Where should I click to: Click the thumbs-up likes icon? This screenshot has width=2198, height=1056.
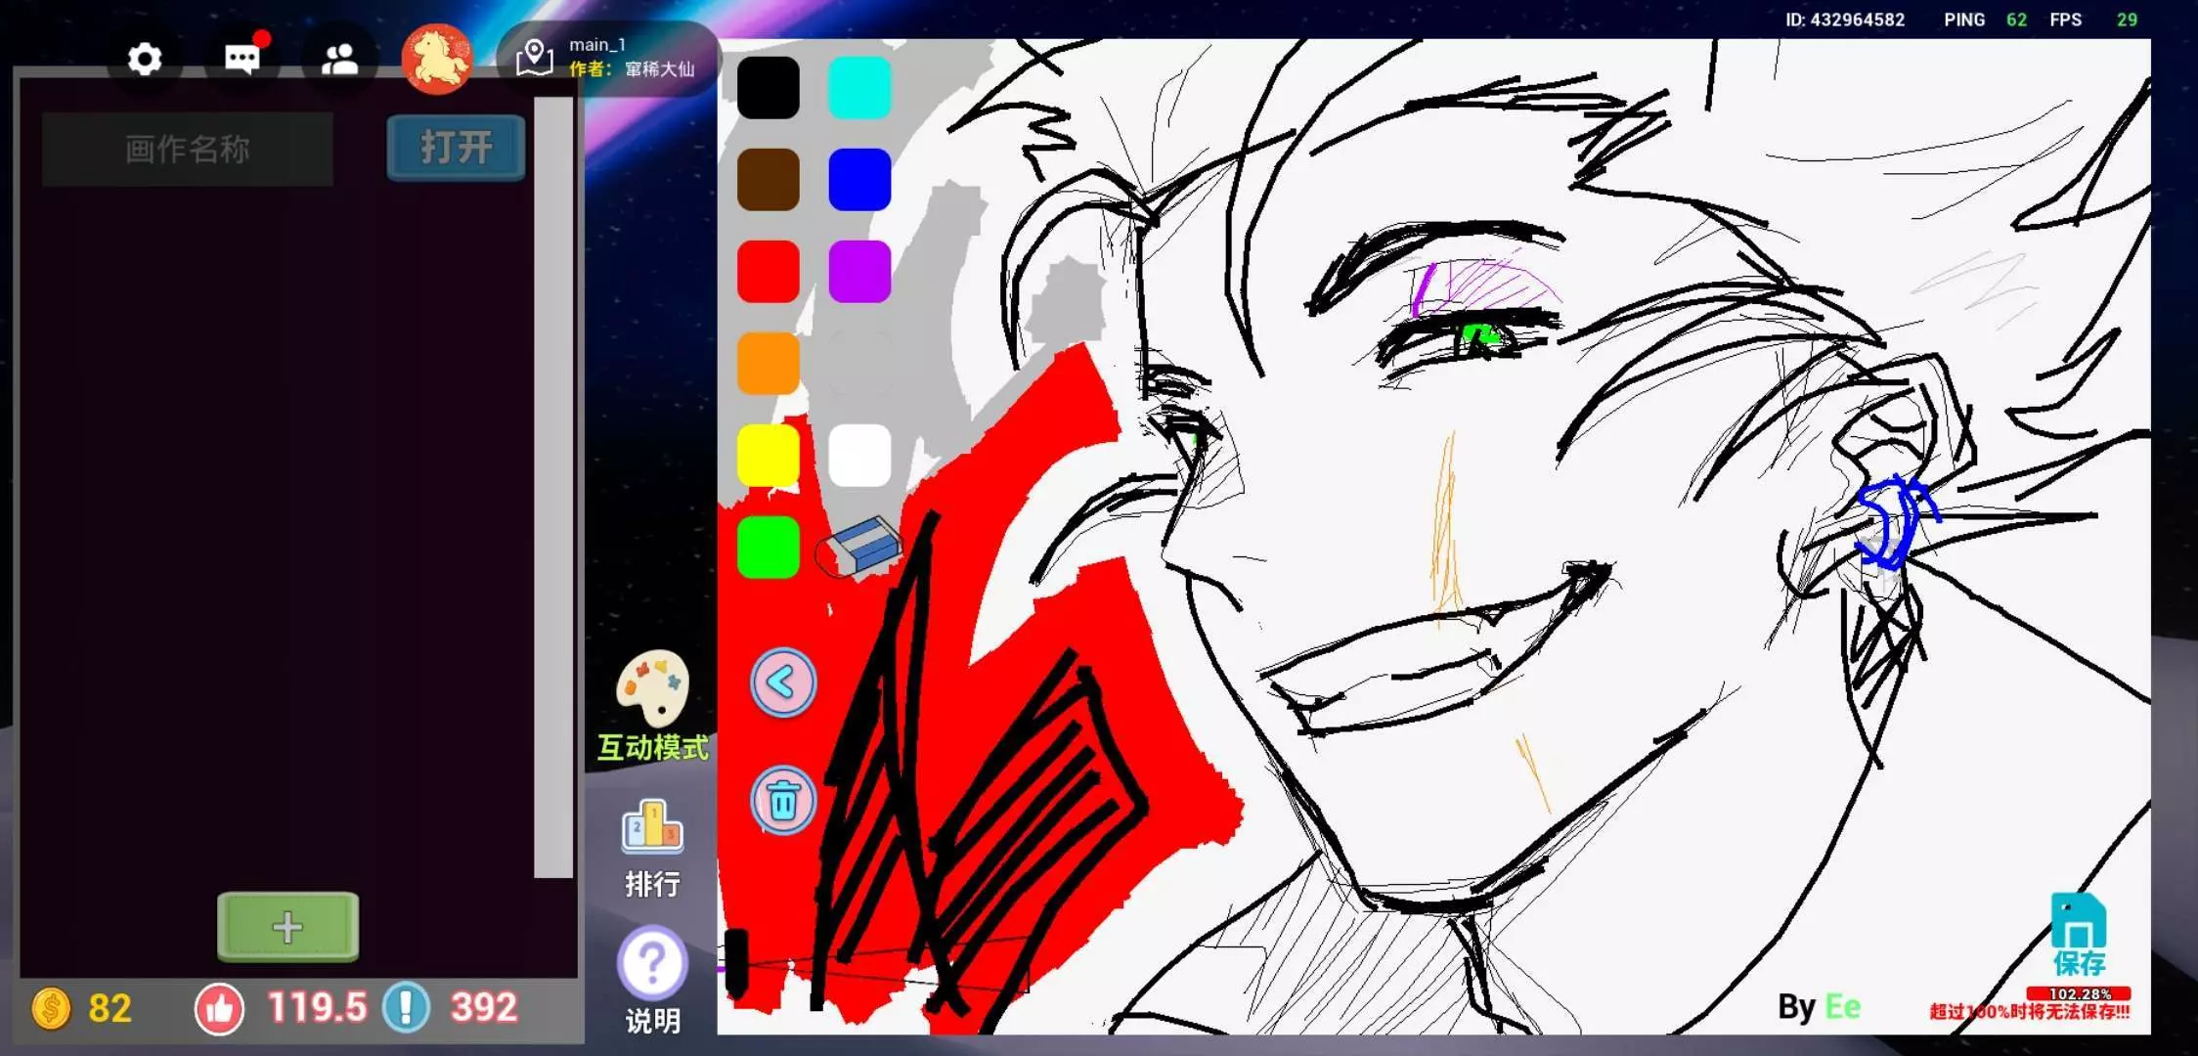219,1009
